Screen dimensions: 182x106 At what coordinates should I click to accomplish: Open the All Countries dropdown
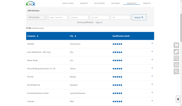coord(37,17)
